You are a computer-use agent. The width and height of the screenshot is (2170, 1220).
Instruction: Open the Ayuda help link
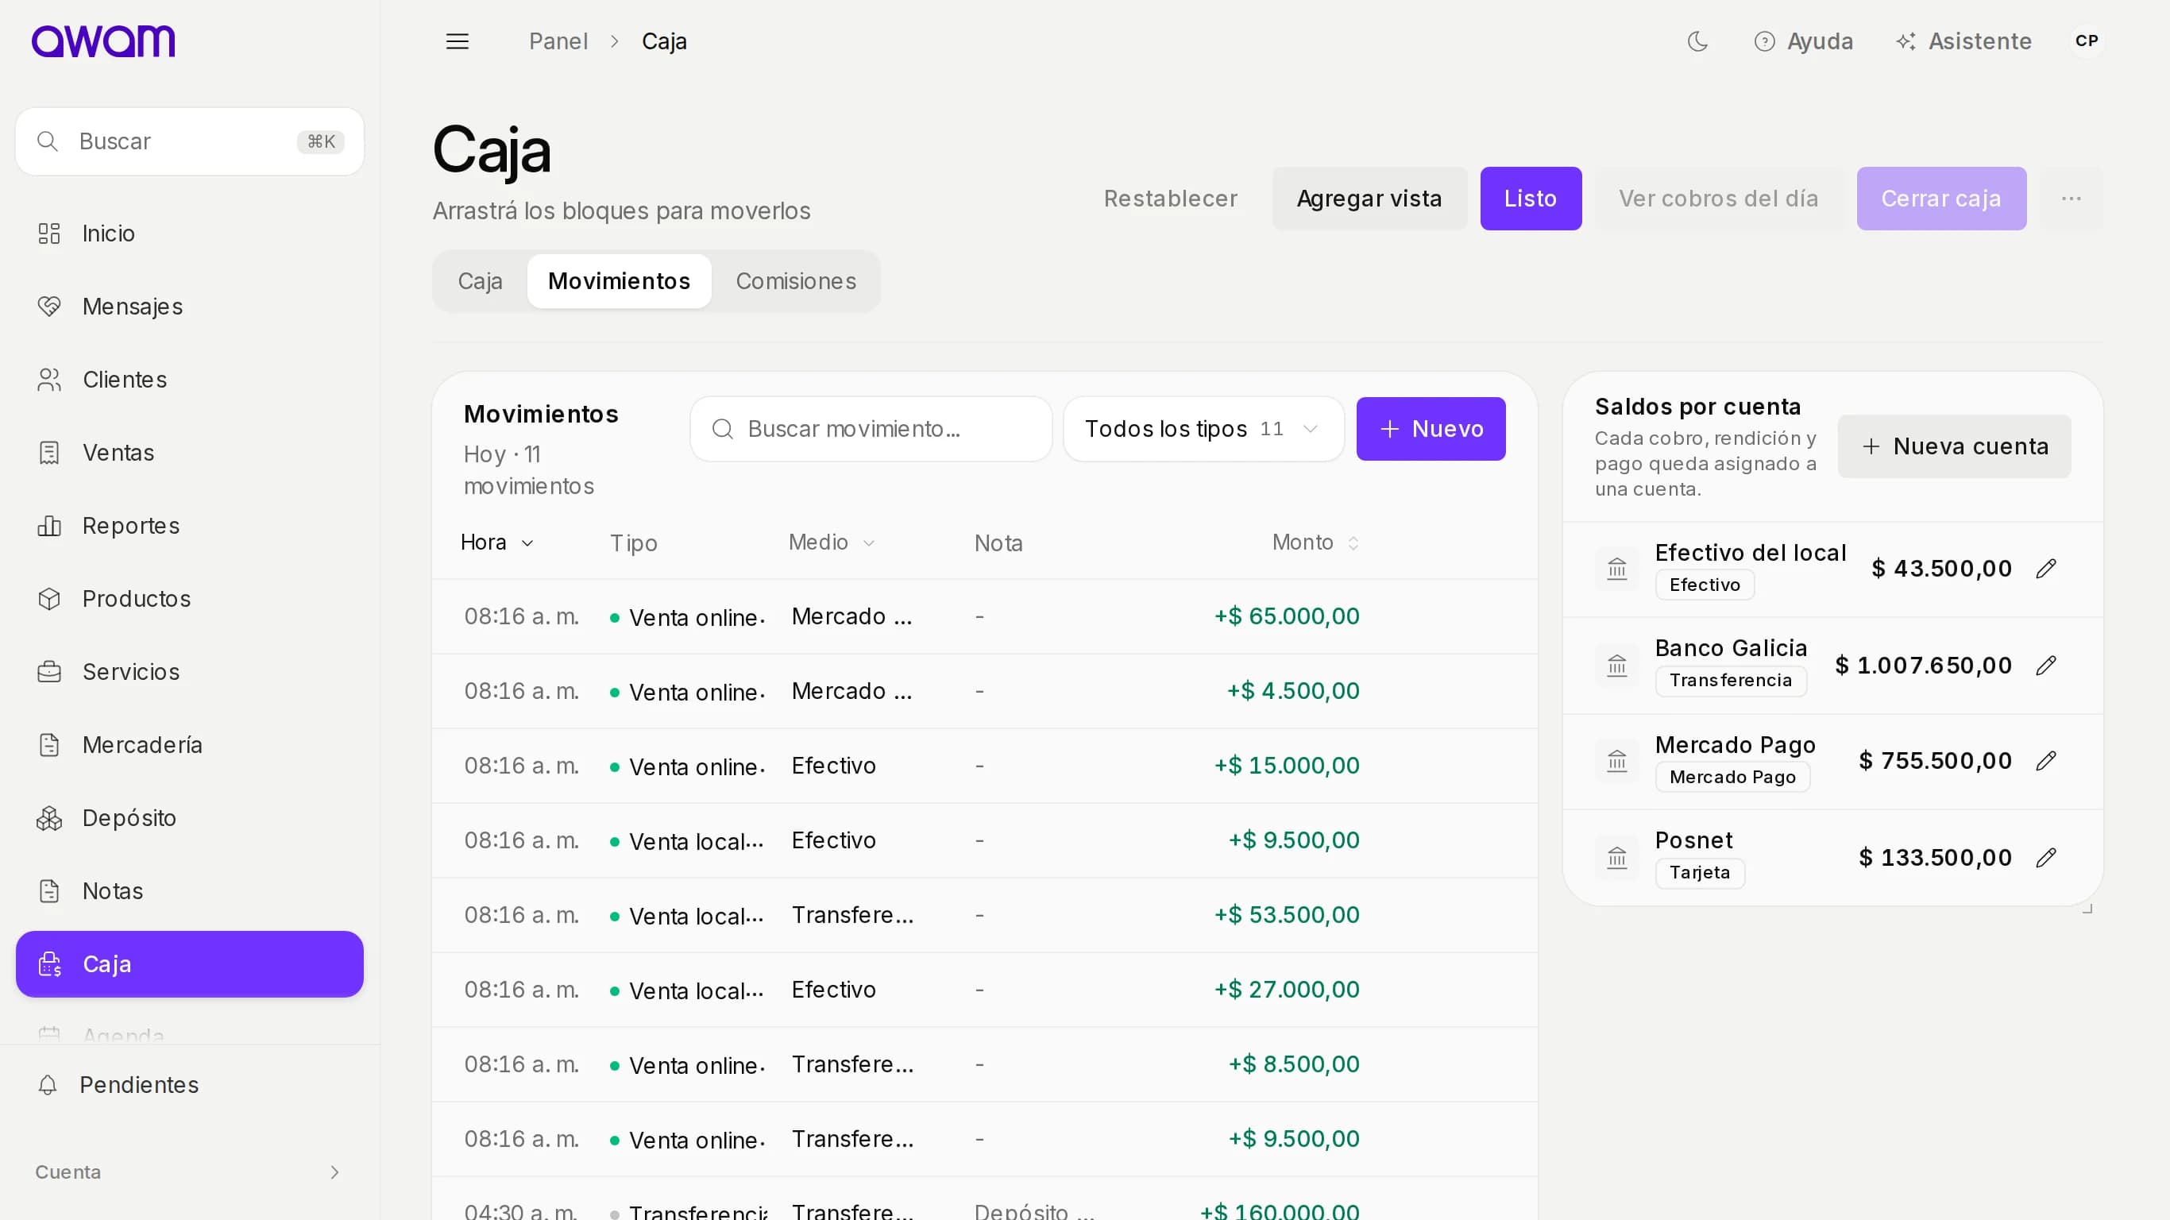click(x=1804, y=41)
